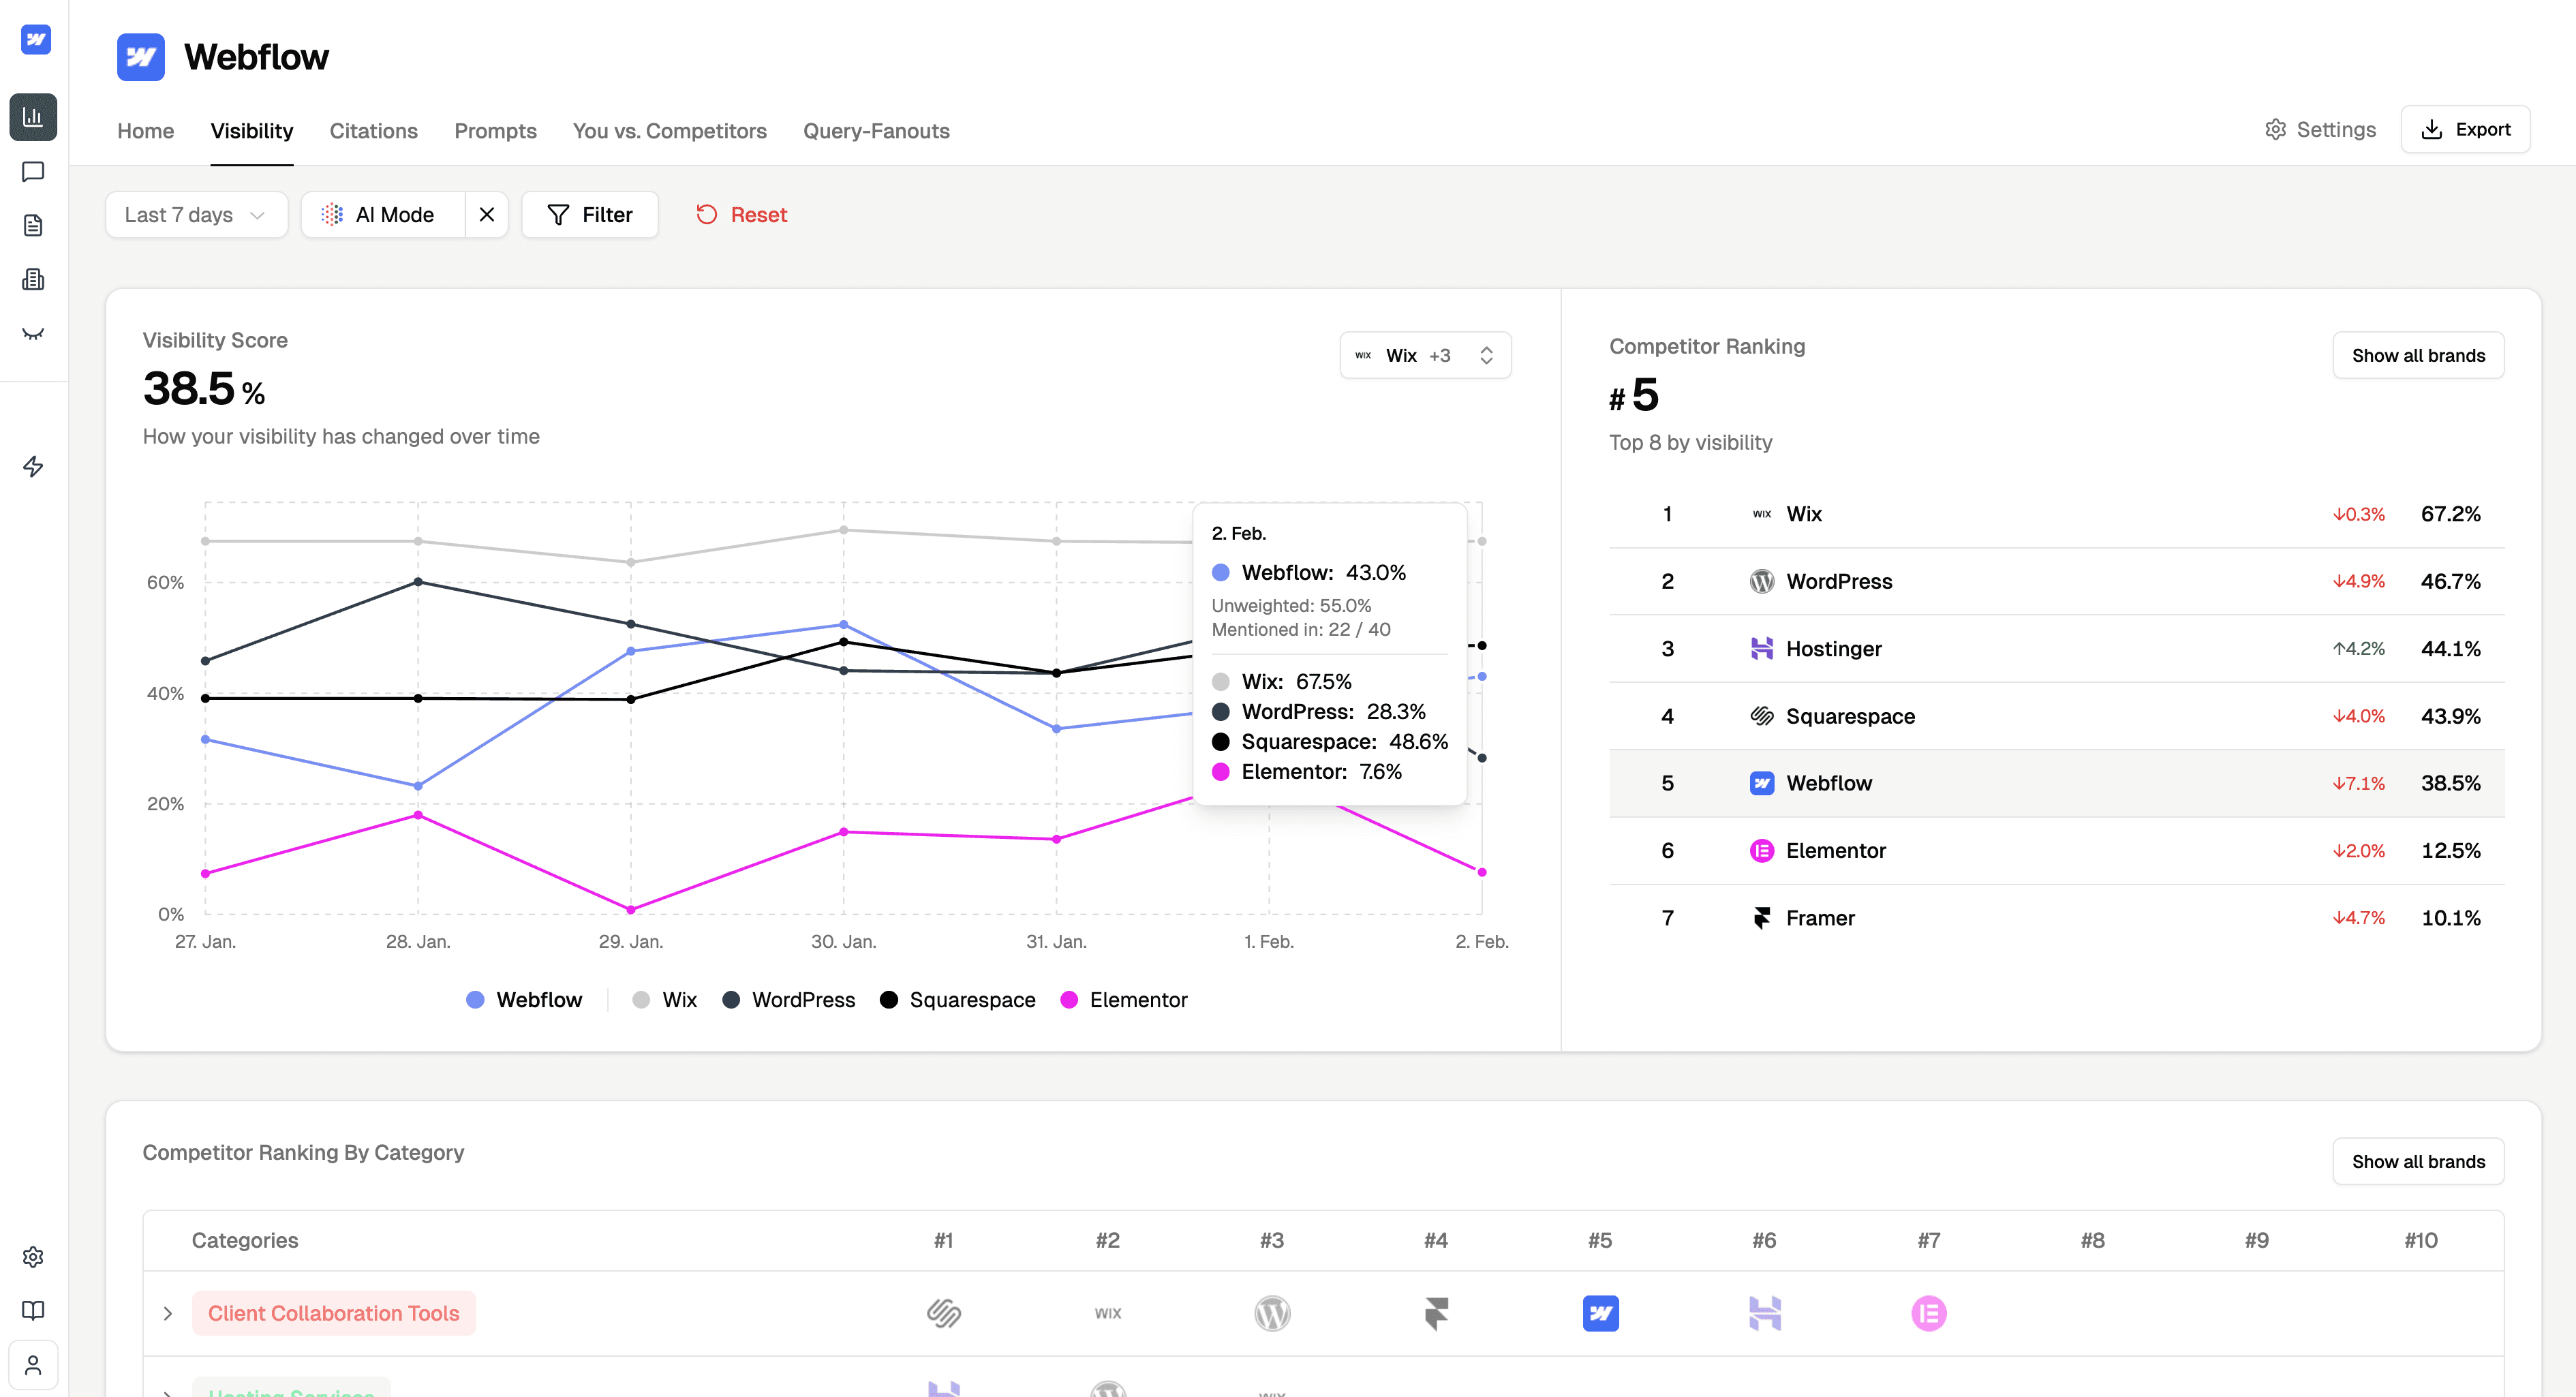Open the Last 7 days dropdown
2576x1397 pixels.
pyautogui.click(x=196, y=215)
